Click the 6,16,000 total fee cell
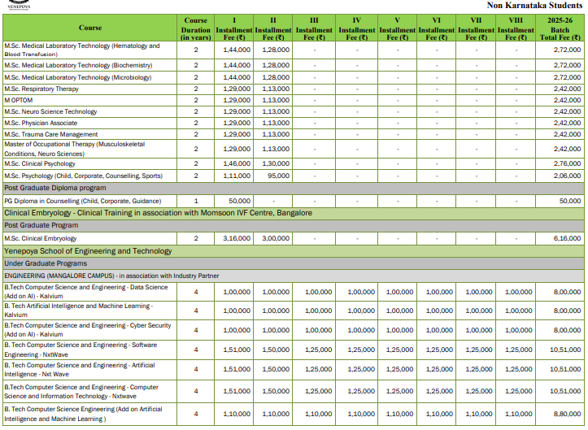This screenshot has height=430, width=588. coord(560,238)
